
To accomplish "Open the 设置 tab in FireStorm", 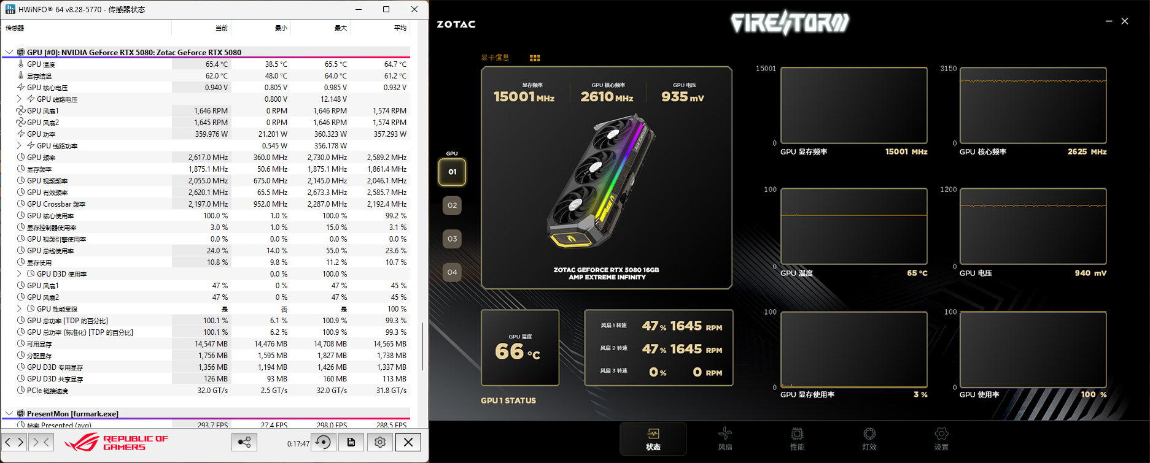I will (941, 439).
